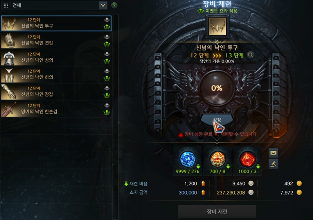Click the equipment list scrollbar

[x=116, y=117]
